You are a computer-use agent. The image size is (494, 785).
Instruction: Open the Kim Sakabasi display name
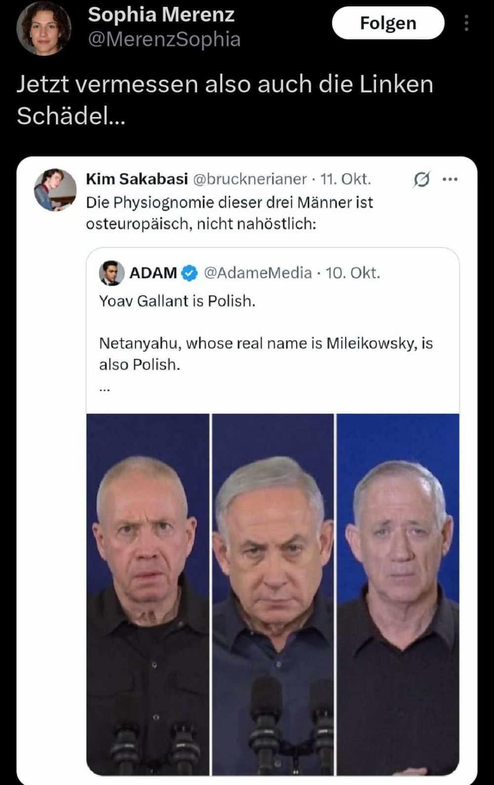137,179
